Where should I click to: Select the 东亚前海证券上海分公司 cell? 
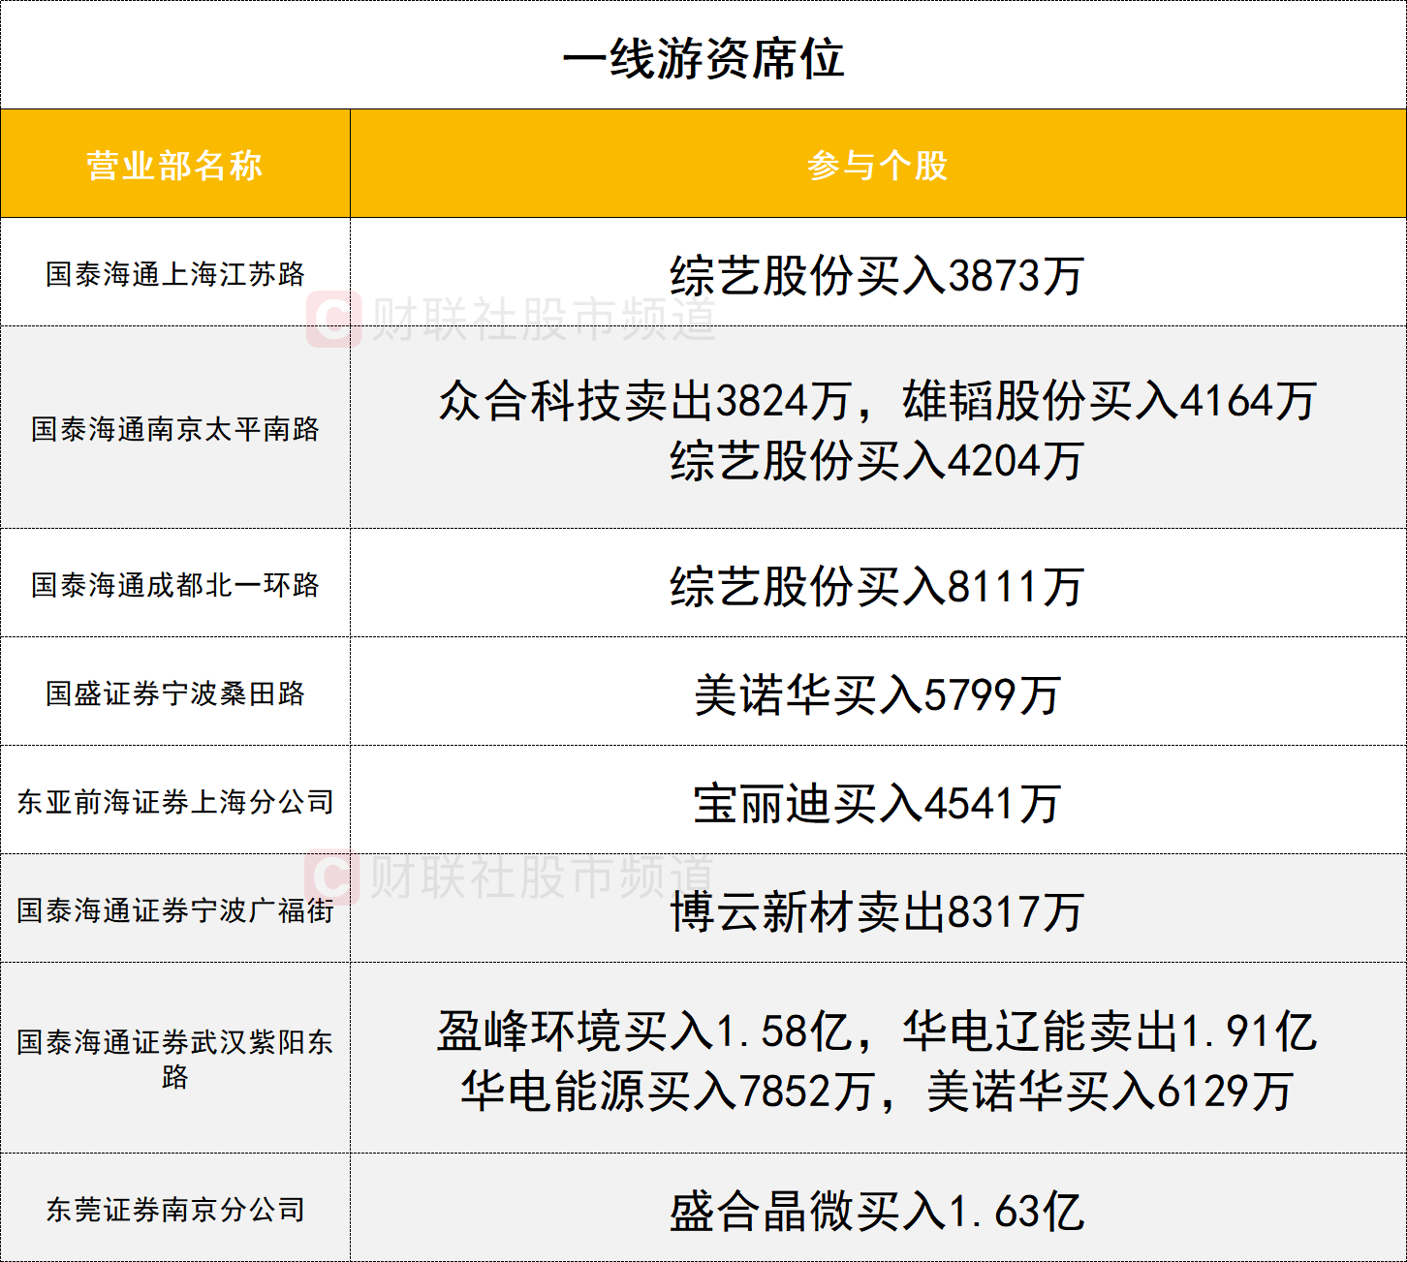pos(174,802)
